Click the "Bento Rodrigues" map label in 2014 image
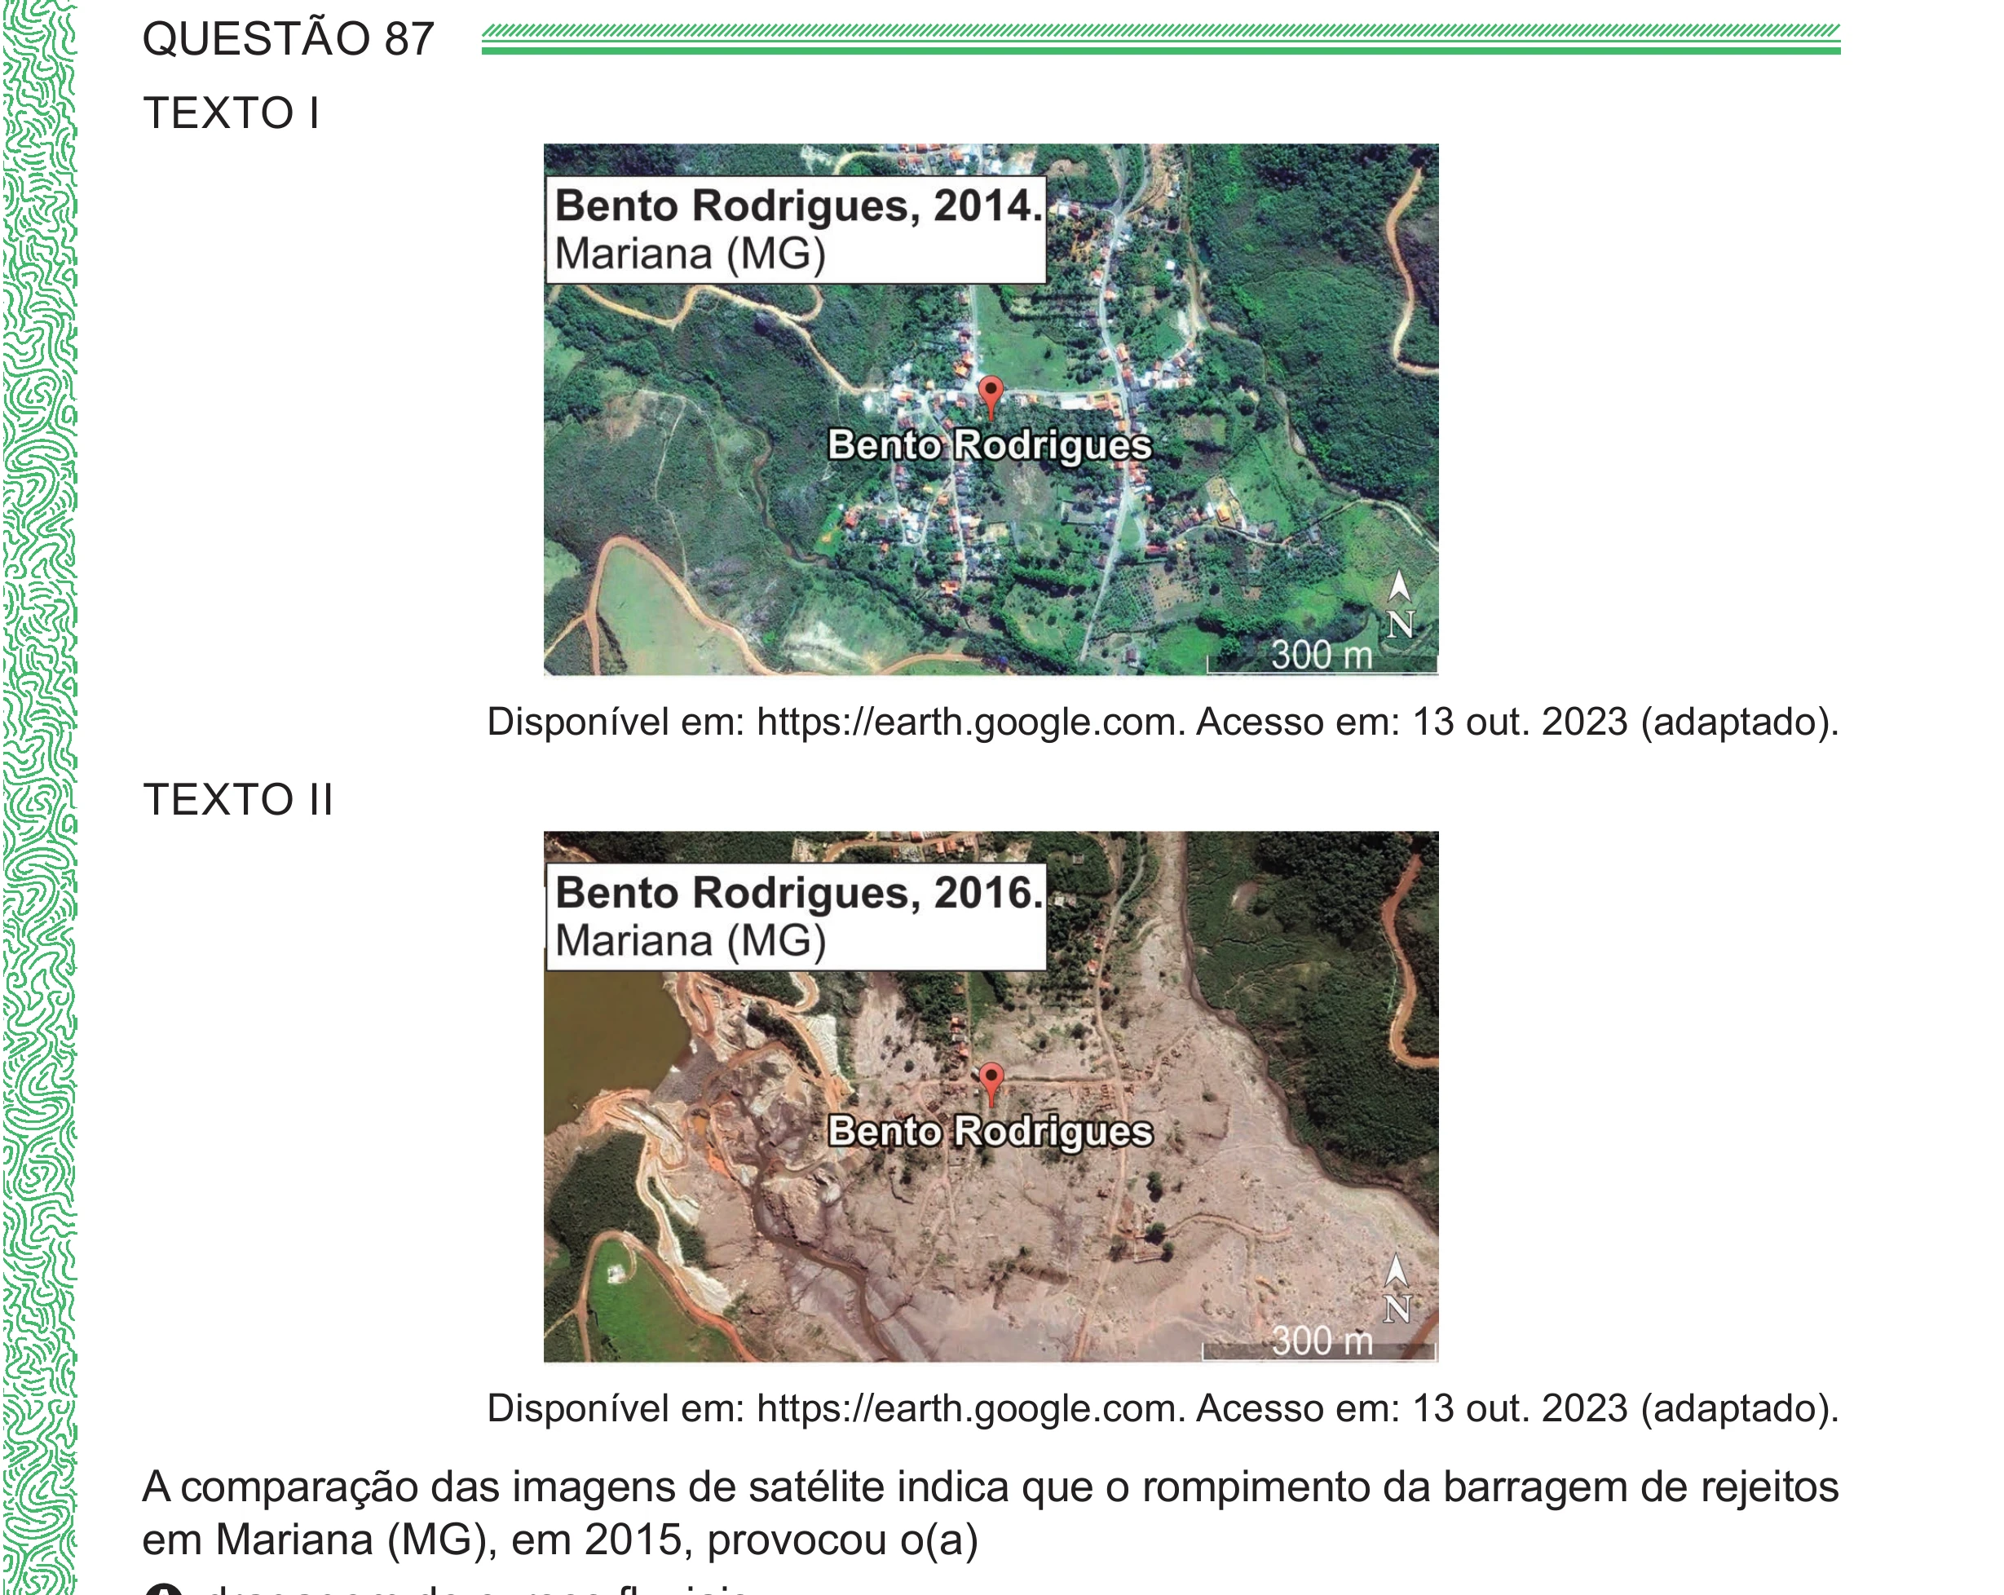Viewport: 2004px width, 1595px height. point(990,445)
